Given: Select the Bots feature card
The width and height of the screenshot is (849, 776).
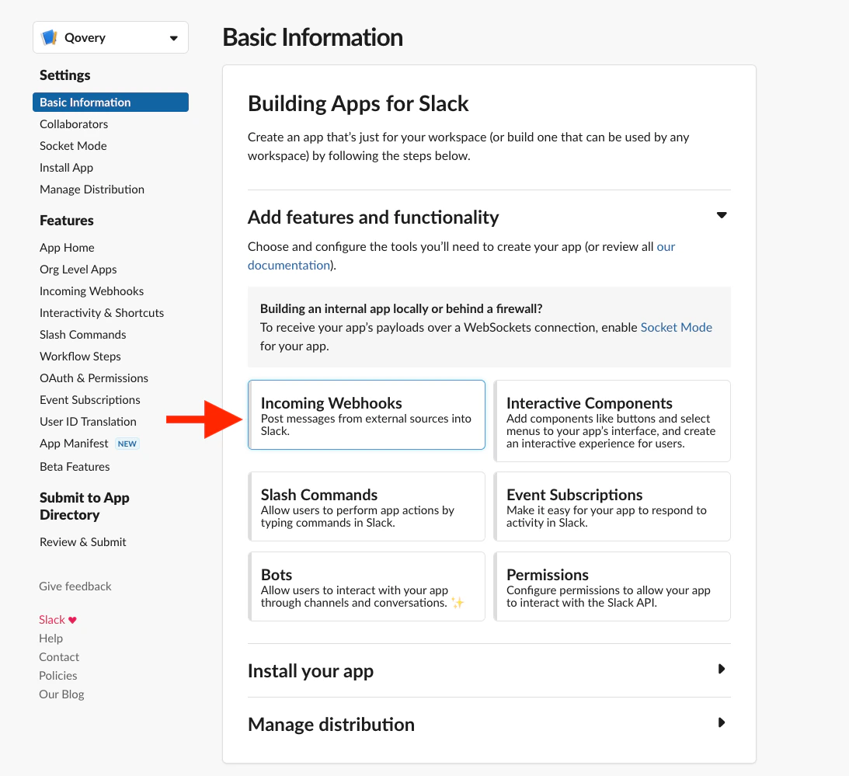Looking at the screenshot, I should click(x=366, y=586).
